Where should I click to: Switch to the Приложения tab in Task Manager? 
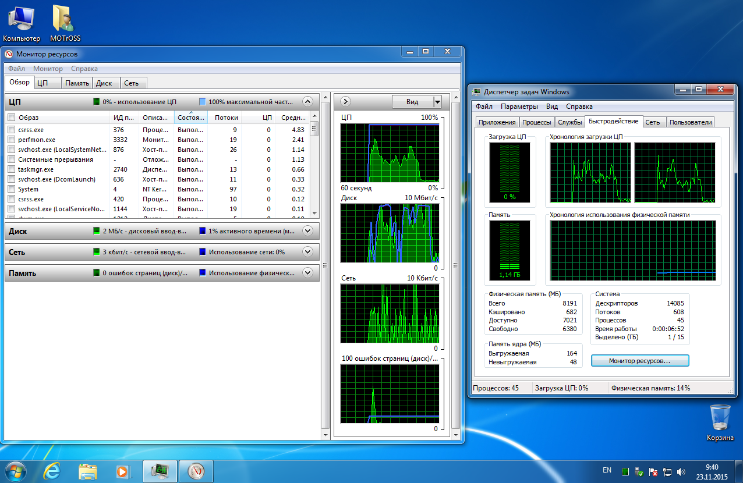click(497, 122)
